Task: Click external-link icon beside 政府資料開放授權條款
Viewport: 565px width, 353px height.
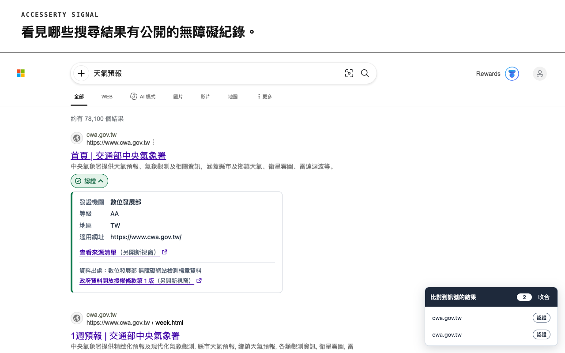Action: point(199,281)
